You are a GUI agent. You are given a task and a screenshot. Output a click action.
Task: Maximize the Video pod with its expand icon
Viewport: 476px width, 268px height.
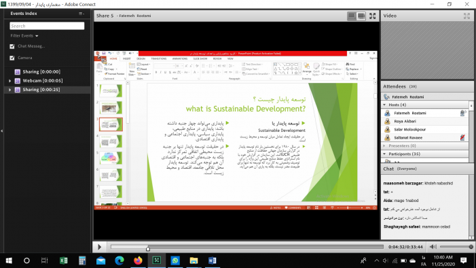pyautogui.click(x=466, y=16)
